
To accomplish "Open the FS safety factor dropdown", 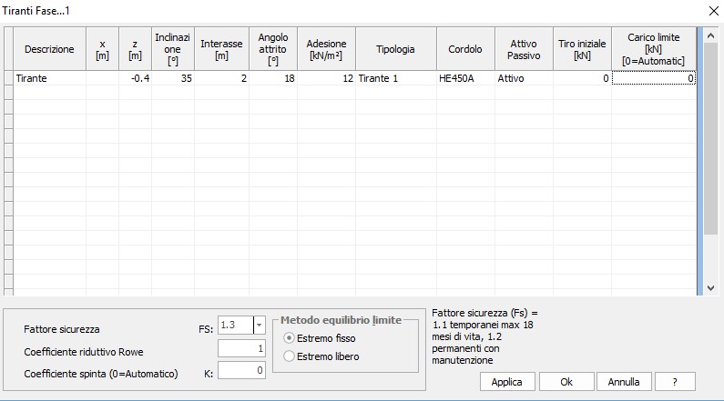I will (x=259, y=326).
